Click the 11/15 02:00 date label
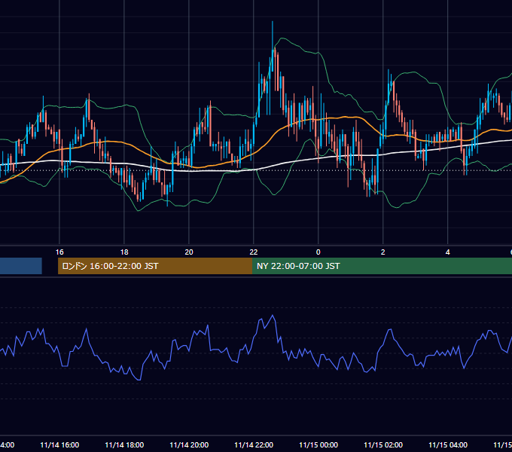 pos(383,444)
